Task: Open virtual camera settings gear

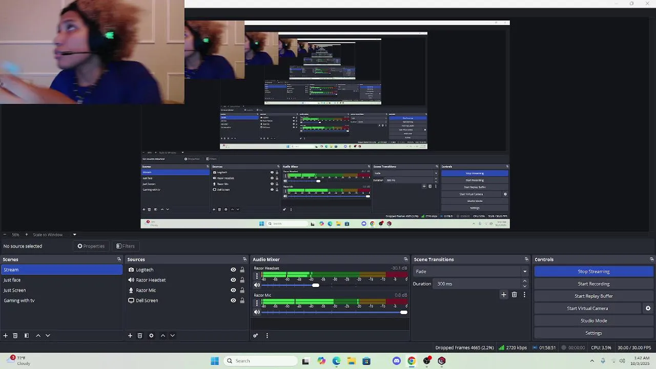Action: click(648, 309)
